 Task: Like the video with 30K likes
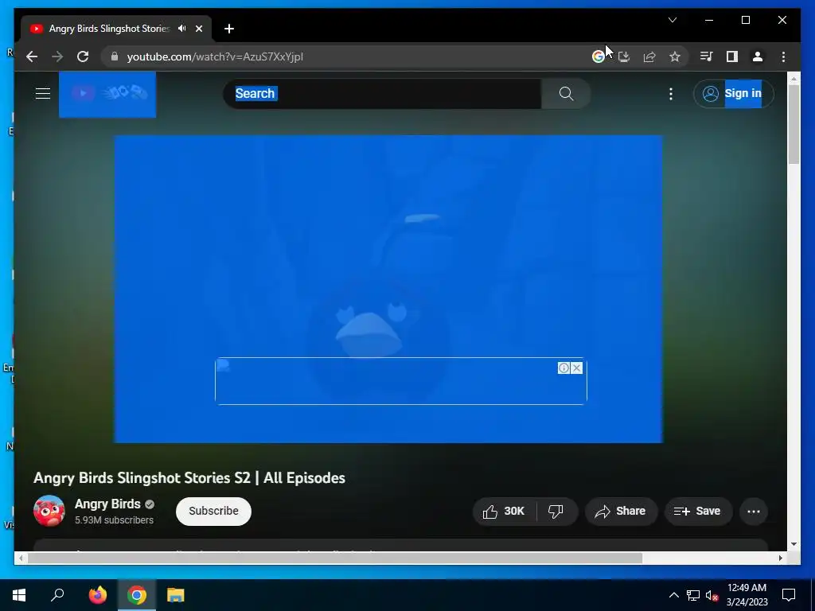pos(504,512)
